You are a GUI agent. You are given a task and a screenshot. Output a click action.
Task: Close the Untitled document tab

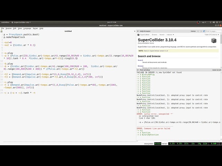coord(135,31)
